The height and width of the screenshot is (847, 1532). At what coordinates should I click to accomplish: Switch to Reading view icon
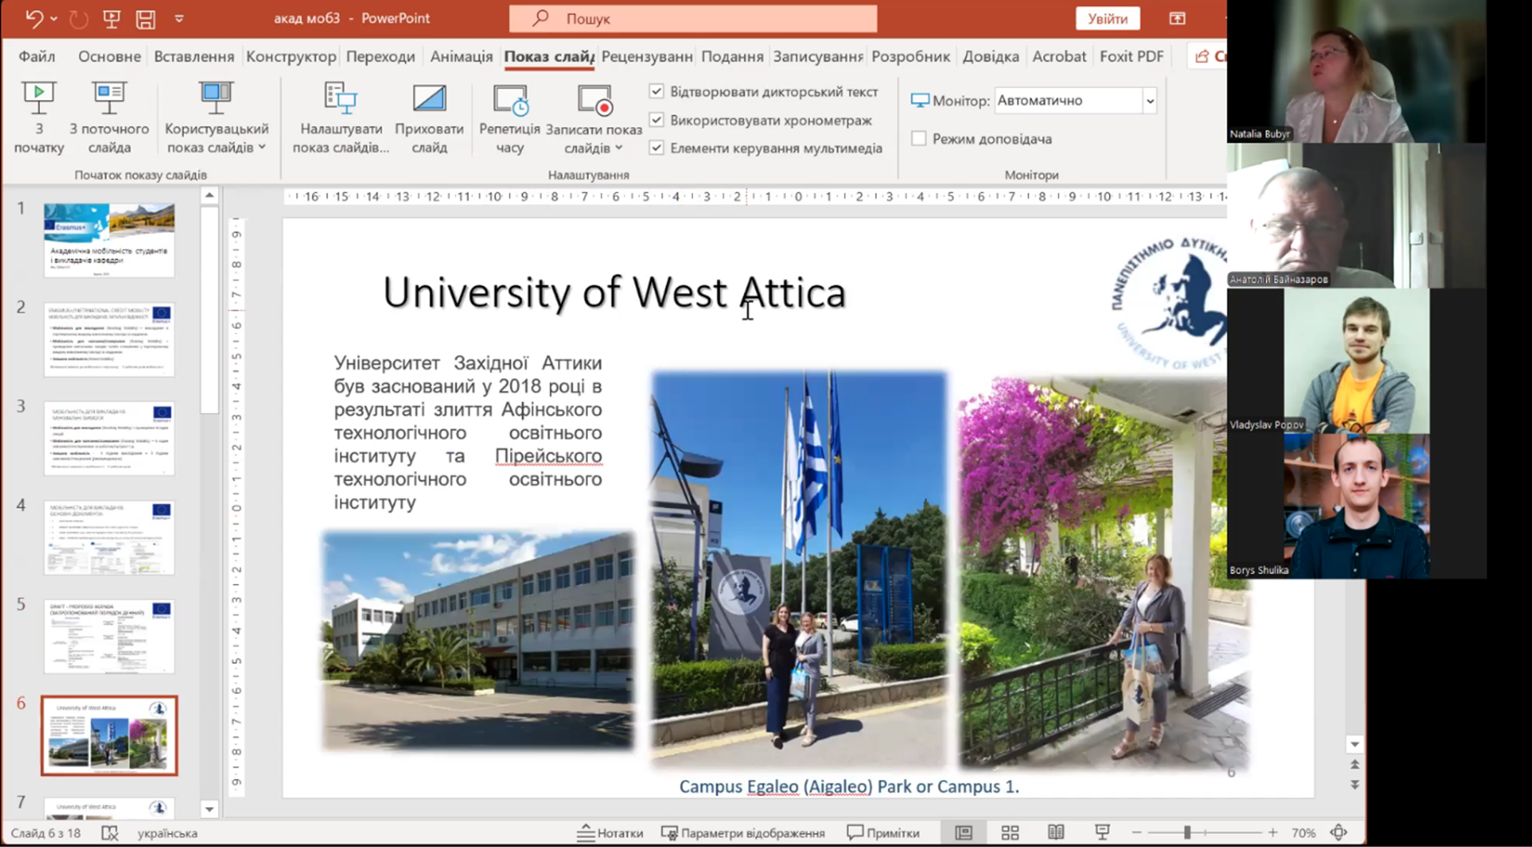point(1056,833)
